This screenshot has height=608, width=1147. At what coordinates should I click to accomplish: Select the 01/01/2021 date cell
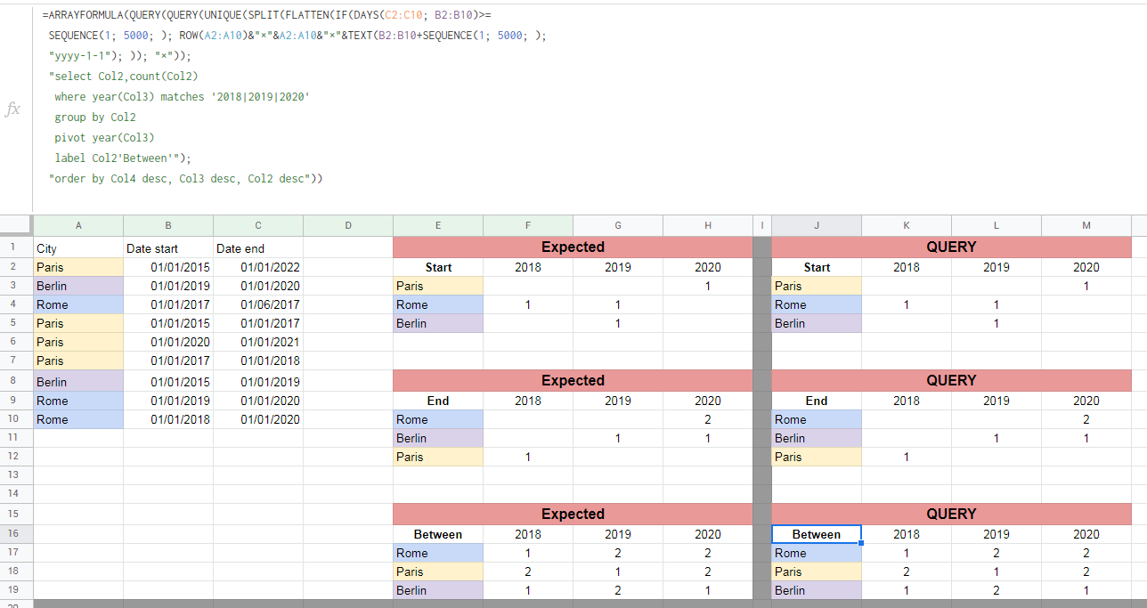coord(258,342)
